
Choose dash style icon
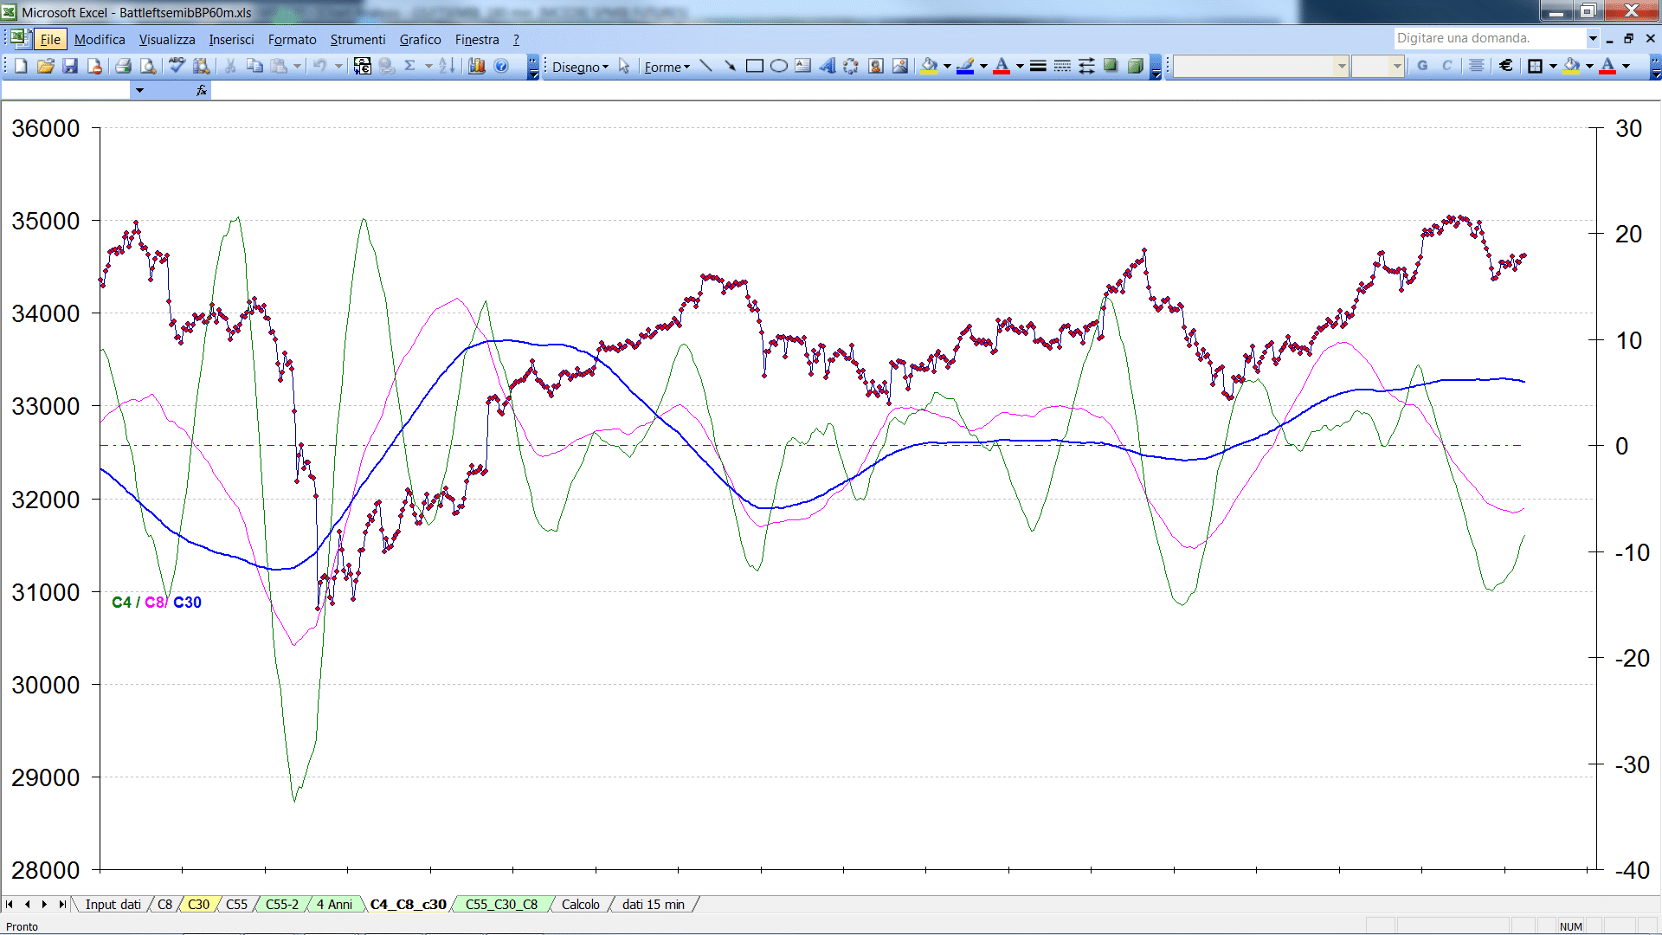[x=1062, y=66]
